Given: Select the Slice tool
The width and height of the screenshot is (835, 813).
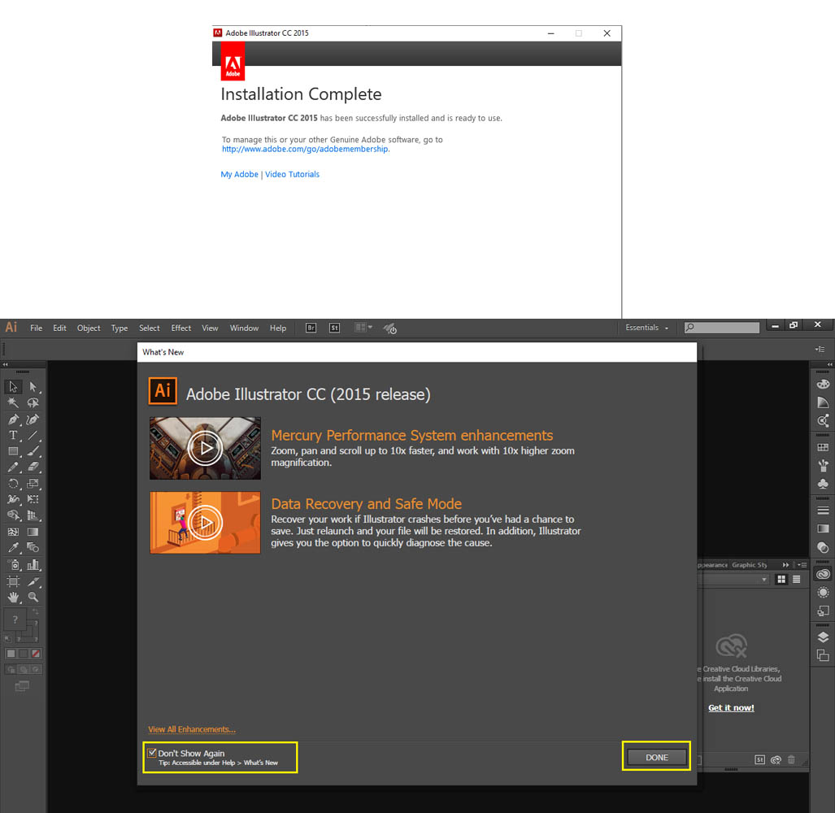Looking at the screenshot, I should (33, 581).
